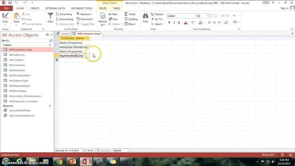The height and width of the screenshot is (166, 295).
Task: Open the Go To dropdown
Action: pyautogui.click(x=157, y=19)
